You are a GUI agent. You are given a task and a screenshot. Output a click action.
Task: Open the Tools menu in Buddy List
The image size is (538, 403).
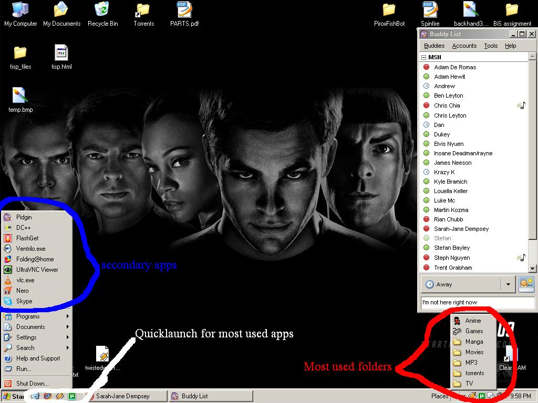(491, 46)
